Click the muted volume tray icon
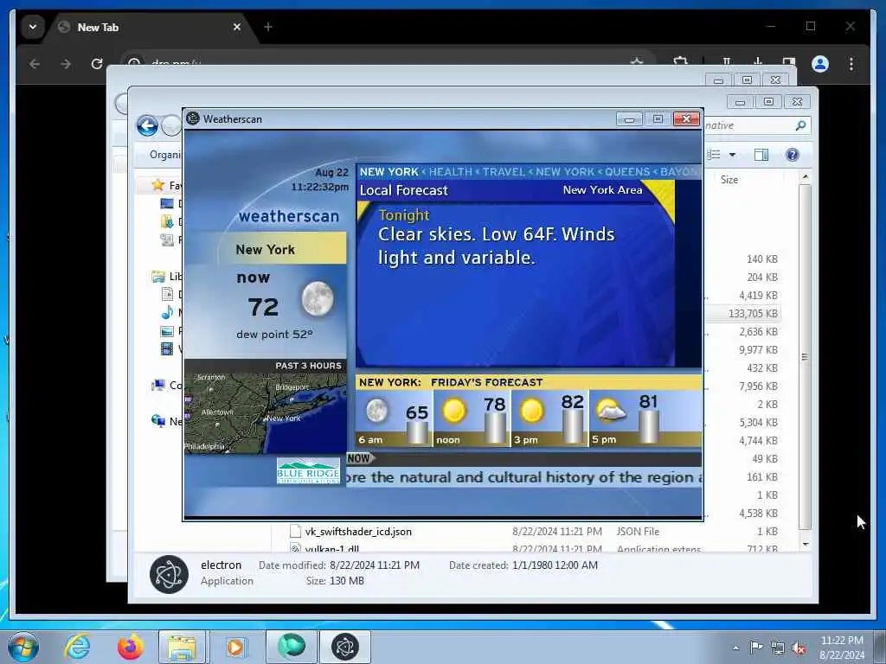This screenshot has width=886, height=664. (799, 648)
